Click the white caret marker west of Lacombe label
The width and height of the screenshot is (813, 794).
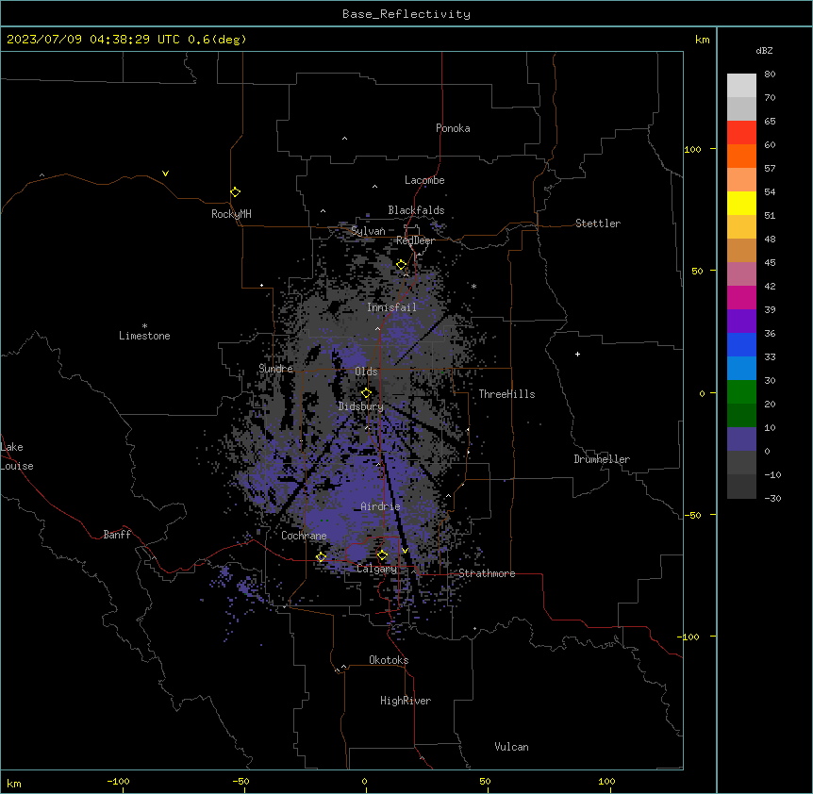(374, 187)
